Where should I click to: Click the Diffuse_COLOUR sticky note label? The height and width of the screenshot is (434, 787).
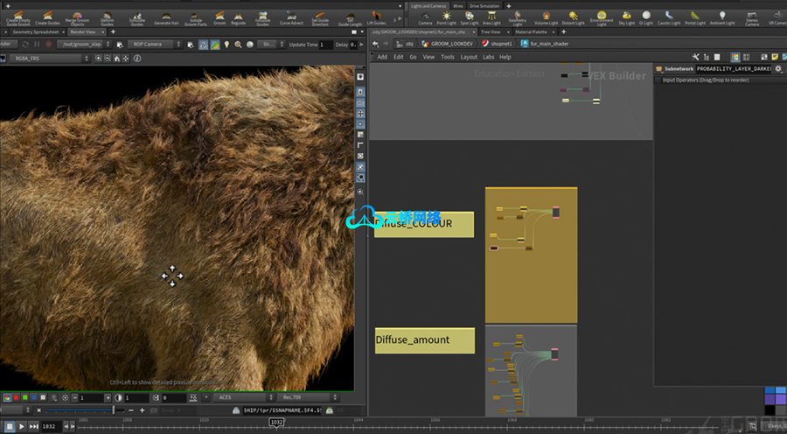424,224
